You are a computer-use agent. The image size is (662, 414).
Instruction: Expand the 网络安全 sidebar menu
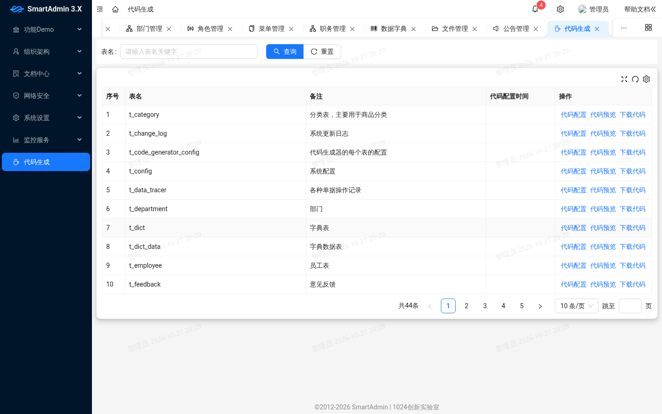pos(46,96)
